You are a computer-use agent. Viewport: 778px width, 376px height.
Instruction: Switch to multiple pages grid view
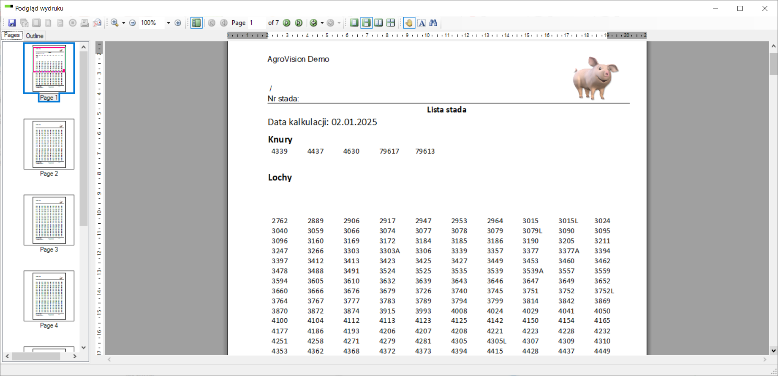[x=391, y=22]
